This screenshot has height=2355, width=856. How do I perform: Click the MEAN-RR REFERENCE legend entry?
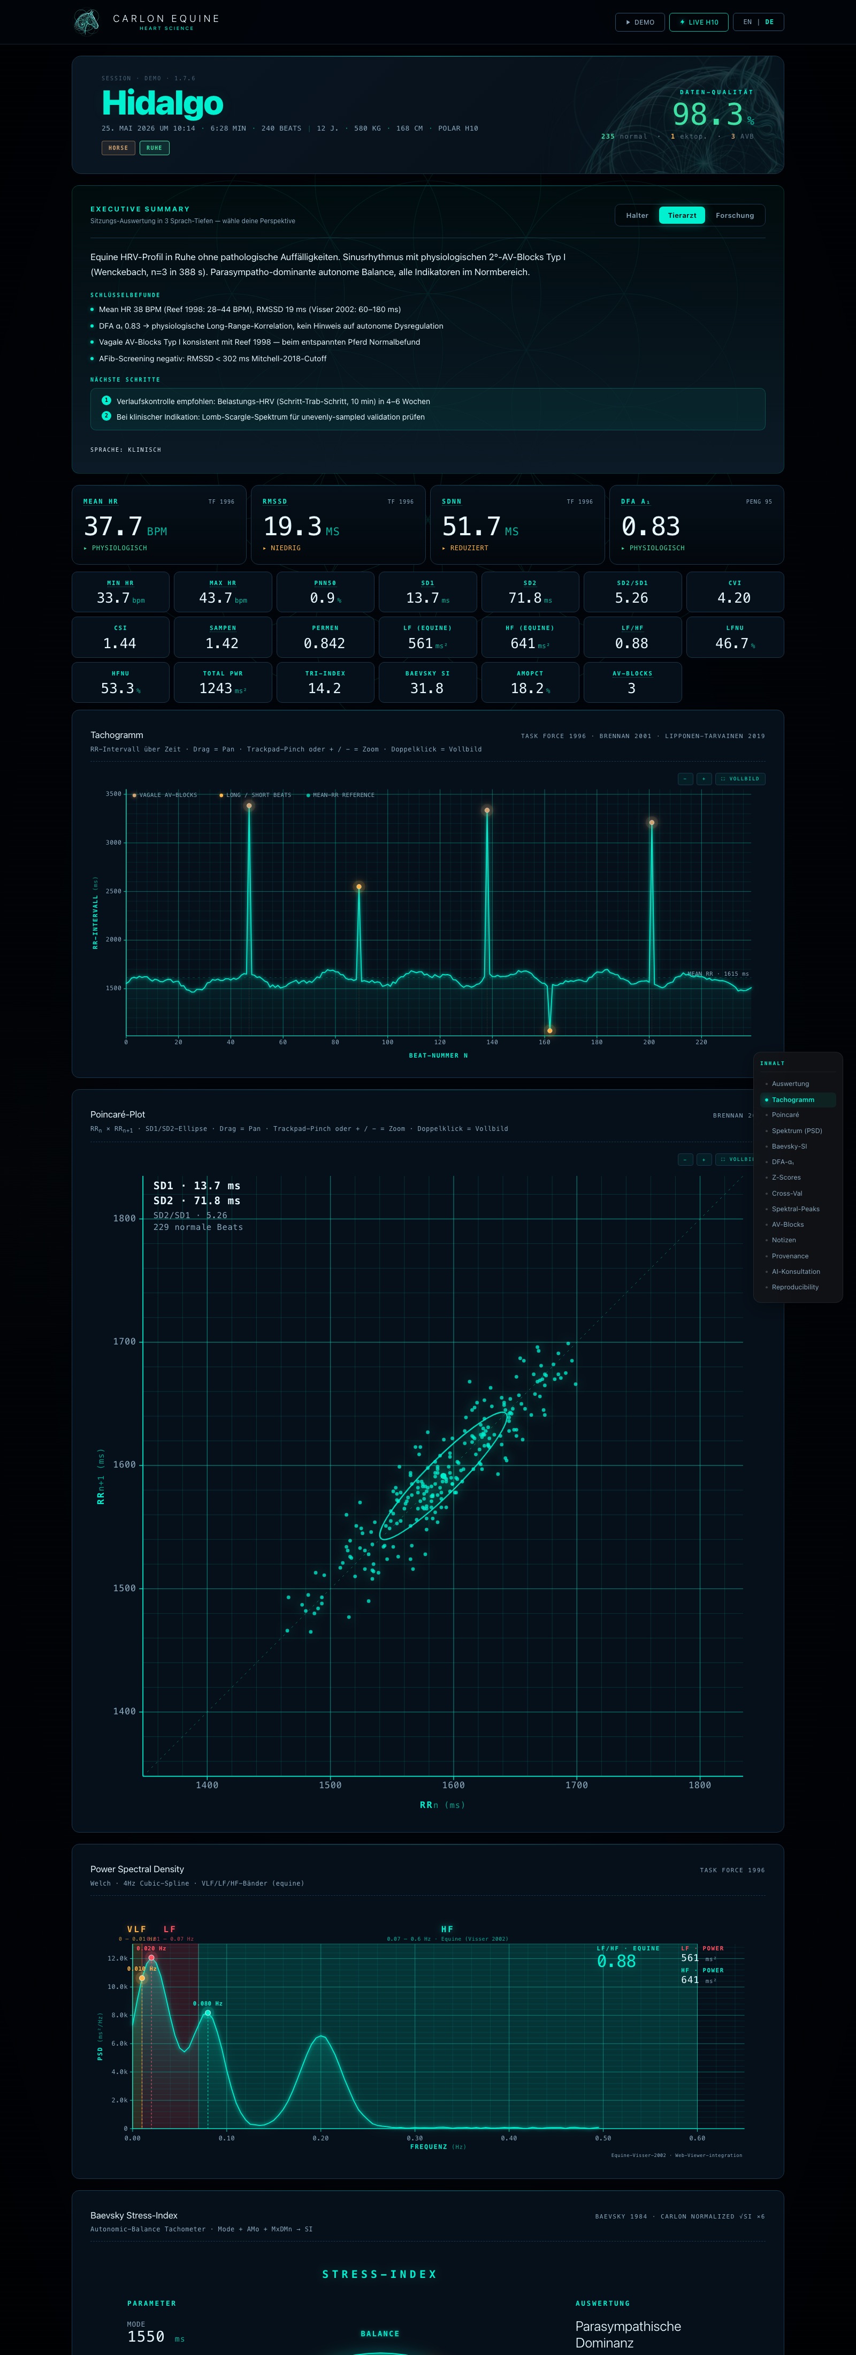(341, 794)
